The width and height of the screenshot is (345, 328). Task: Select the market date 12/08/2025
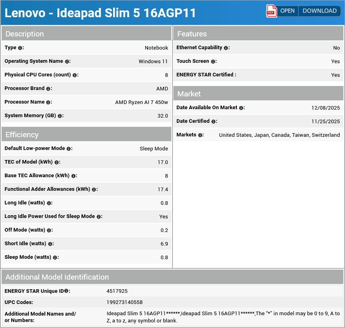click(326, 108)
